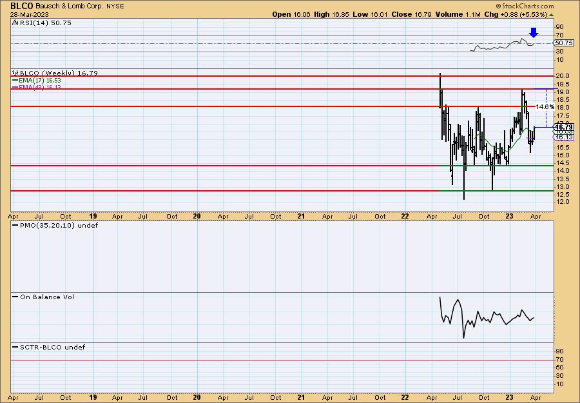Click year 22 label on bottom time axis
The image size is (580, 403).
point(405,397)
